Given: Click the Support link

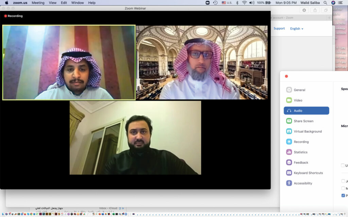Looking at the screenshot, I should coord(279,28).
